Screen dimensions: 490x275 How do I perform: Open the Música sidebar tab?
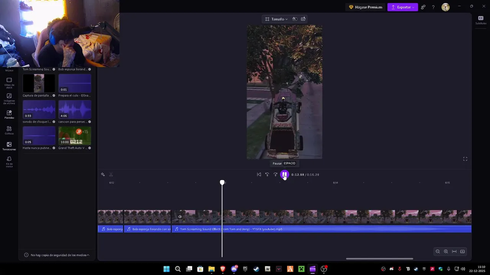click(9, 70)
